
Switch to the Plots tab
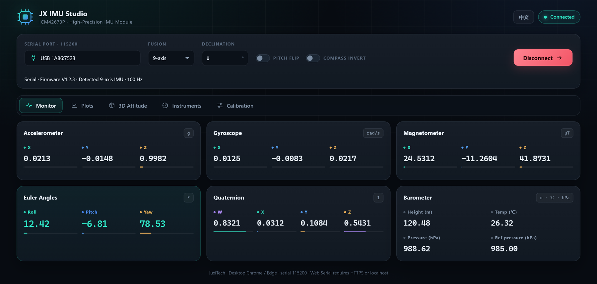83,105
